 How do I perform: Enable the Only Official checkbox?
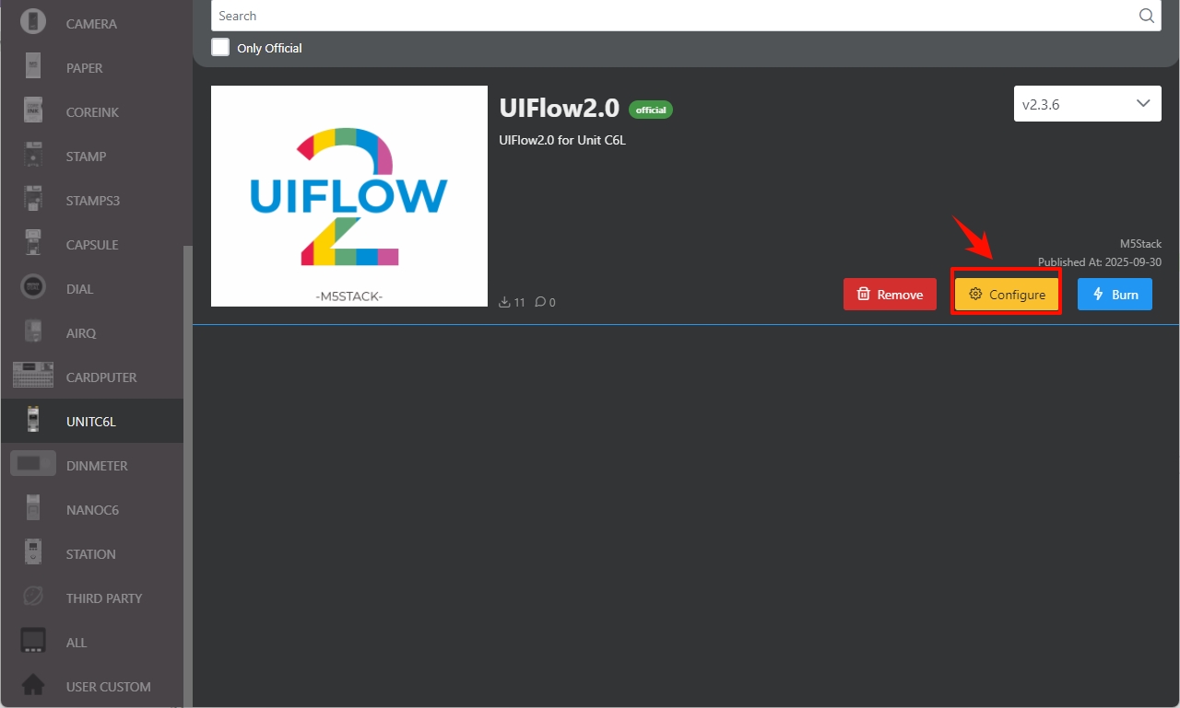click(220, 47)
